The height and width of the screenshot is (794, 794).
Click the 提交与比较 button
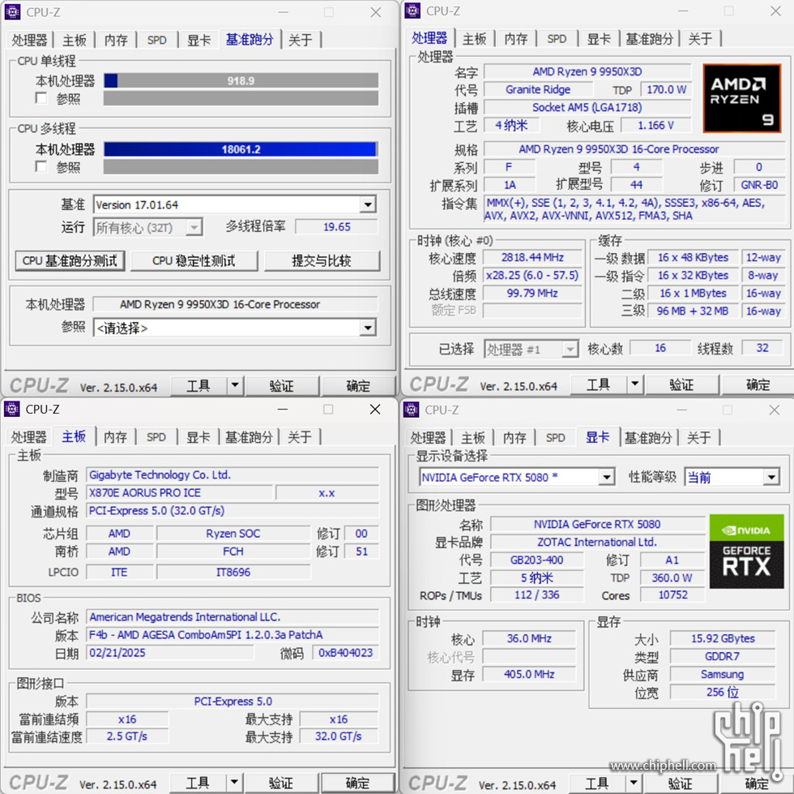point(322,260)
